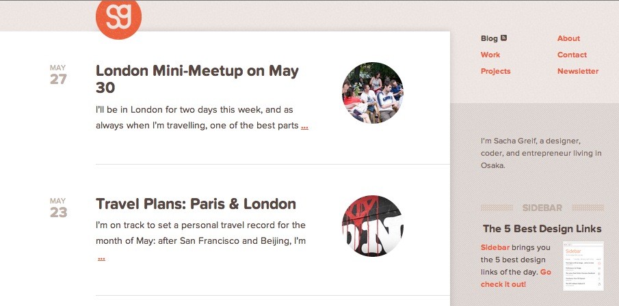This screenshot has height=306, width=619.
Task: Click the May 27 post date
Action: pos(58,75)
